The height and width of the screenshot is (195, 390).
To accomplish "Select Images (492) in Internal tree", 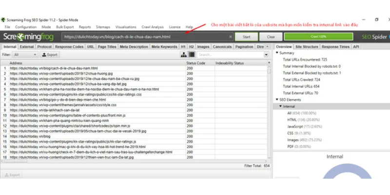I will coord(304,140).
